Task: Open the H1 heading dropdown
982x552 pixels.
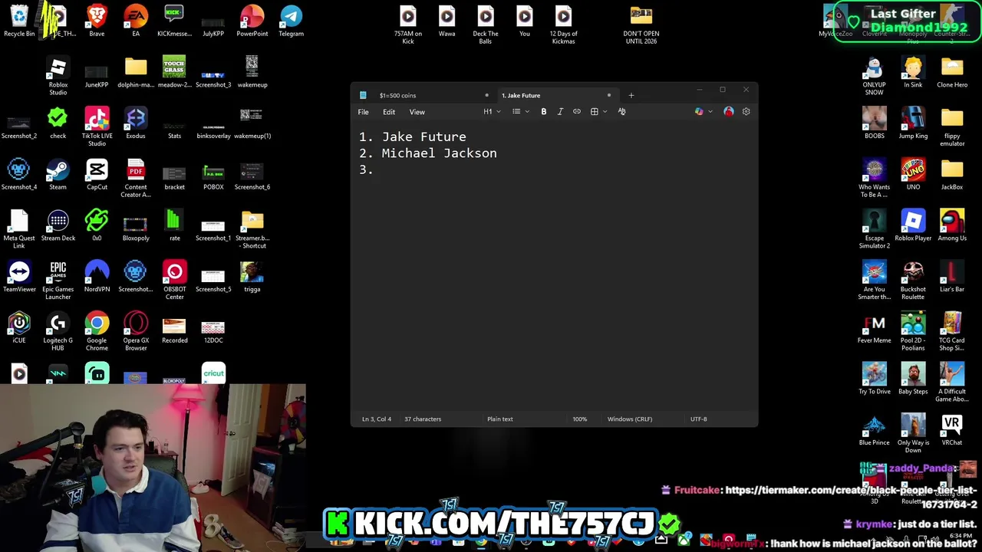Action: coord(492,112)
